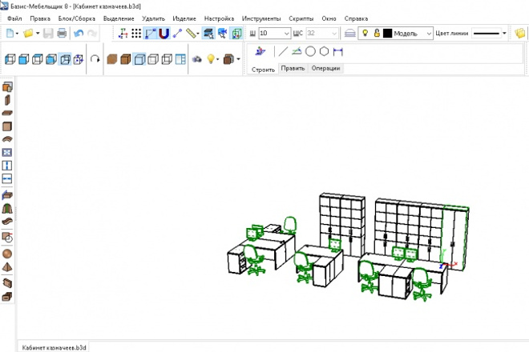
Task: Open the Скрипты menu
Action: 301,18
